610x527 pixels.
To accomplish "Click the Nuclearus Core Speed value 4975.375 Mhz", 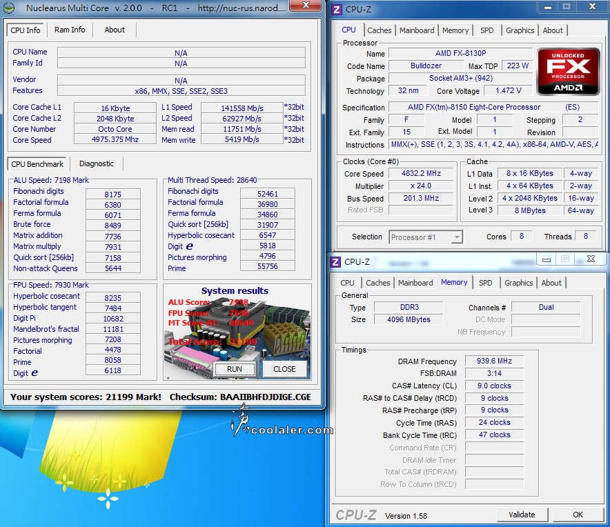I will point(115,139).
